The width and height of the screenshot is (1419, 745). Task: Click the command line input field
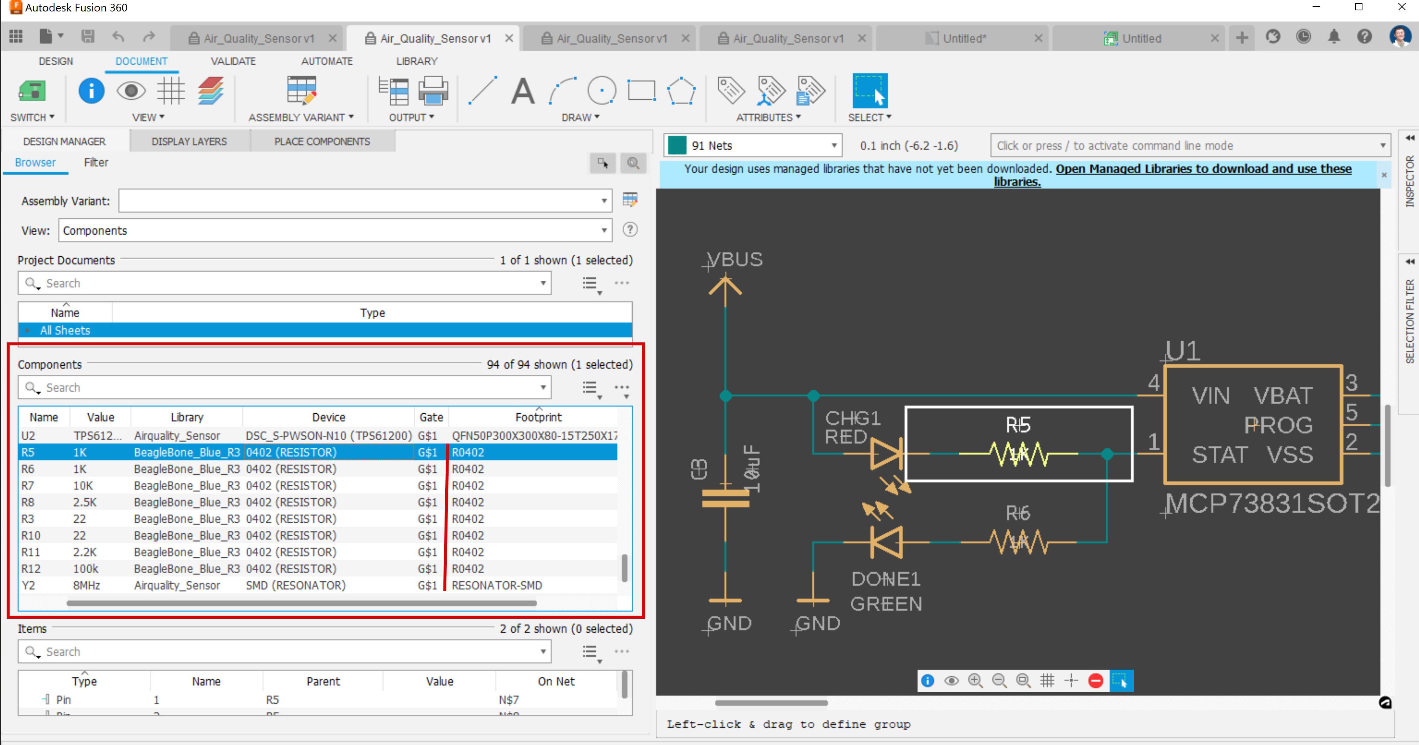point(1157,145)
